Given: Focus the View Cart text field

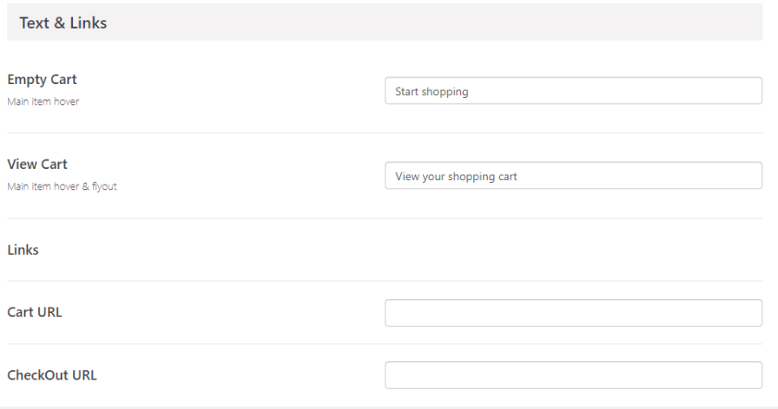Looking at the screenshot, I should pyautogui.click(x=573, y=176).
